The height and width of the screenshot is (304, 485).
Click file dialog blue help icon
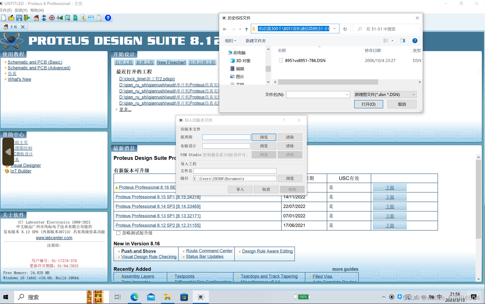point(415,41)
